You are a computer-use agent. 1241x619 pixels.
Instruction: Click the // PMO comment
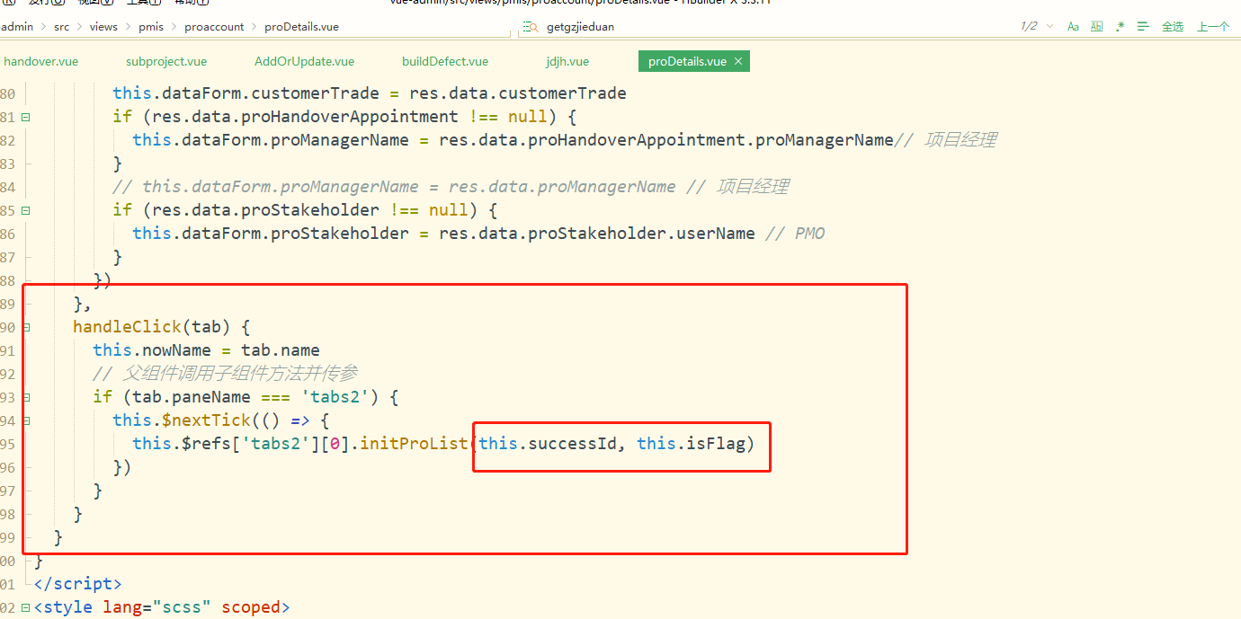[794, 234]
